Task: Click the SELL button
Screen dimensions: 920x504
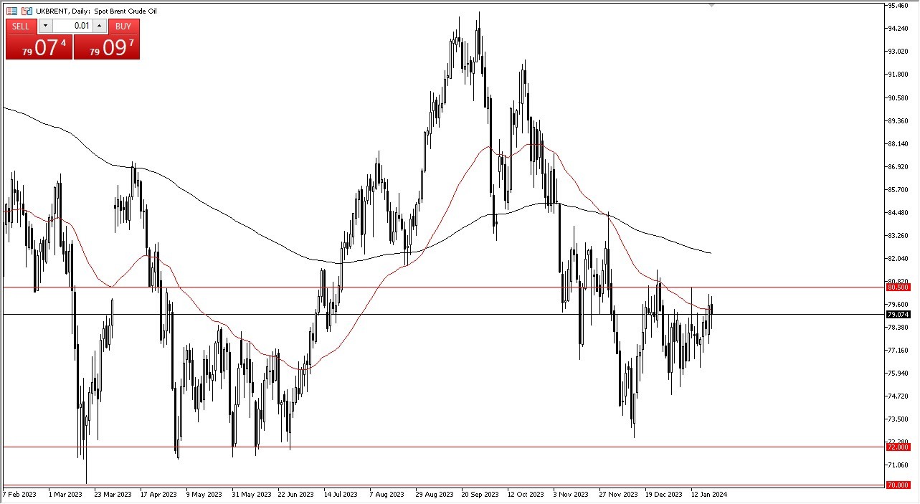Action: coord(22,26)
